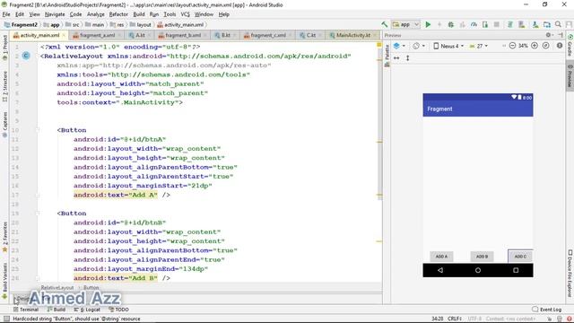Open the design surface layers dropdown
Viewport: 574px width, 323px height.
click(x=398, y=46)
